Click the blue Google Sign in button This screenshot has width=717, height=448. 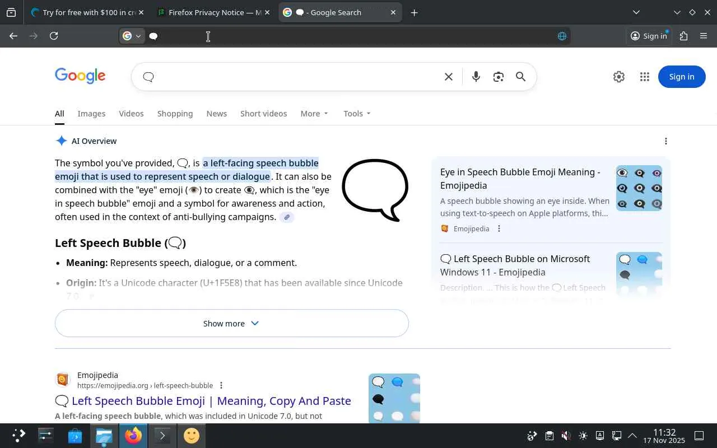(x=682, y=77)
